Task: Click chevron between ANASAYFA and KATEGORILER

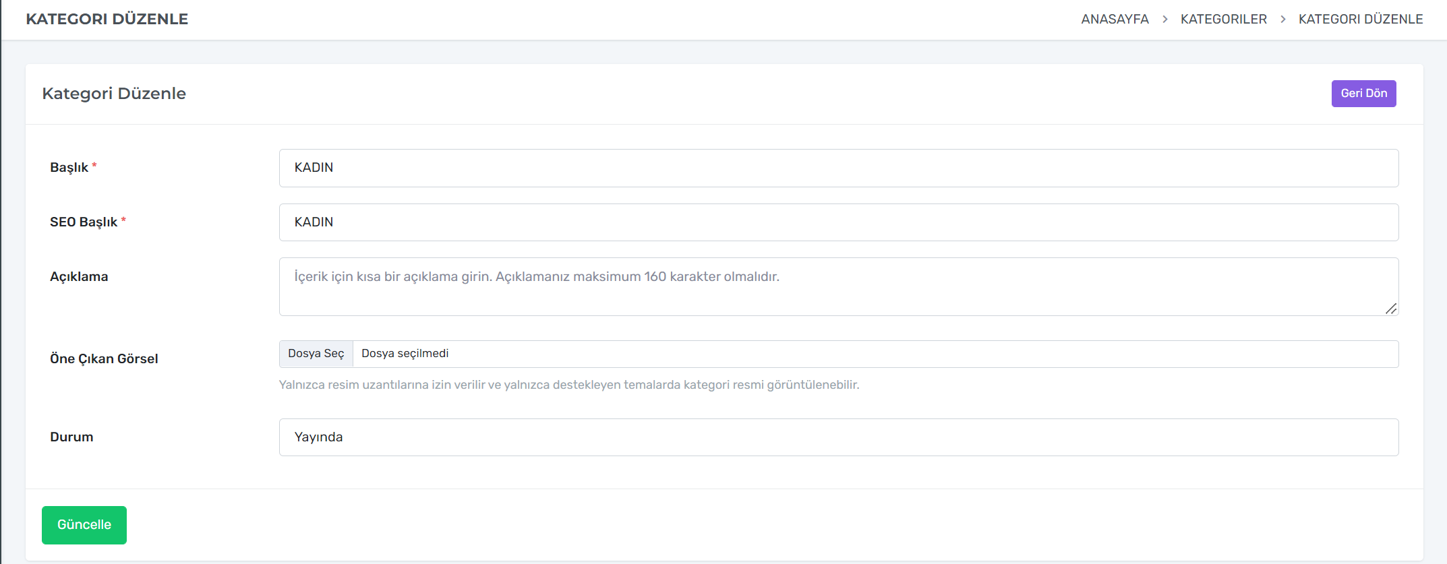Action: coord(1164,19)
